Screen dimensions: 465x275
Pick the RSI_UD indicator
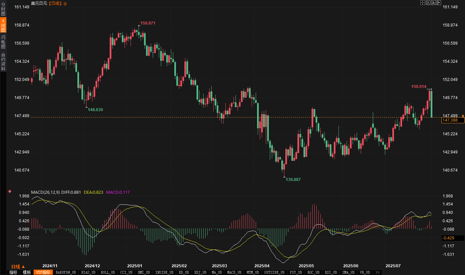click(331, 272)
